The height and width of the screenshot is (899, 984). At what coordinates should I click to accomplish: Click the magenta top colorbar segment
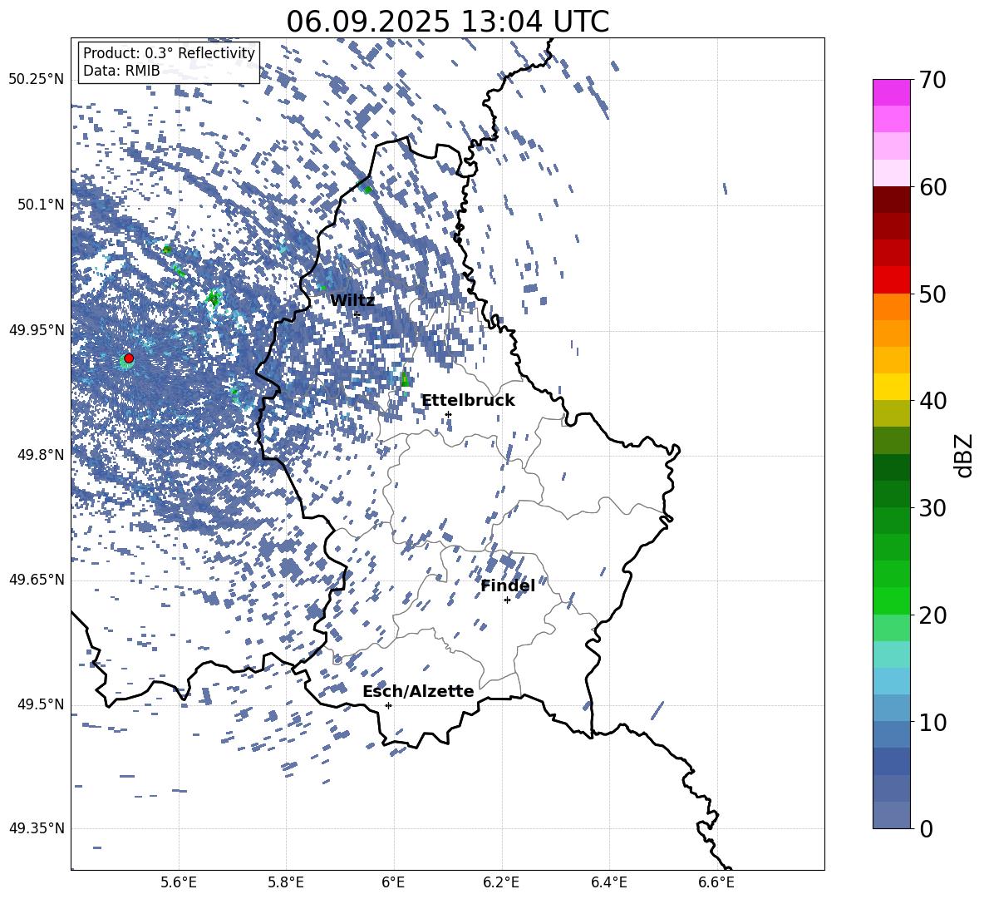891,93
